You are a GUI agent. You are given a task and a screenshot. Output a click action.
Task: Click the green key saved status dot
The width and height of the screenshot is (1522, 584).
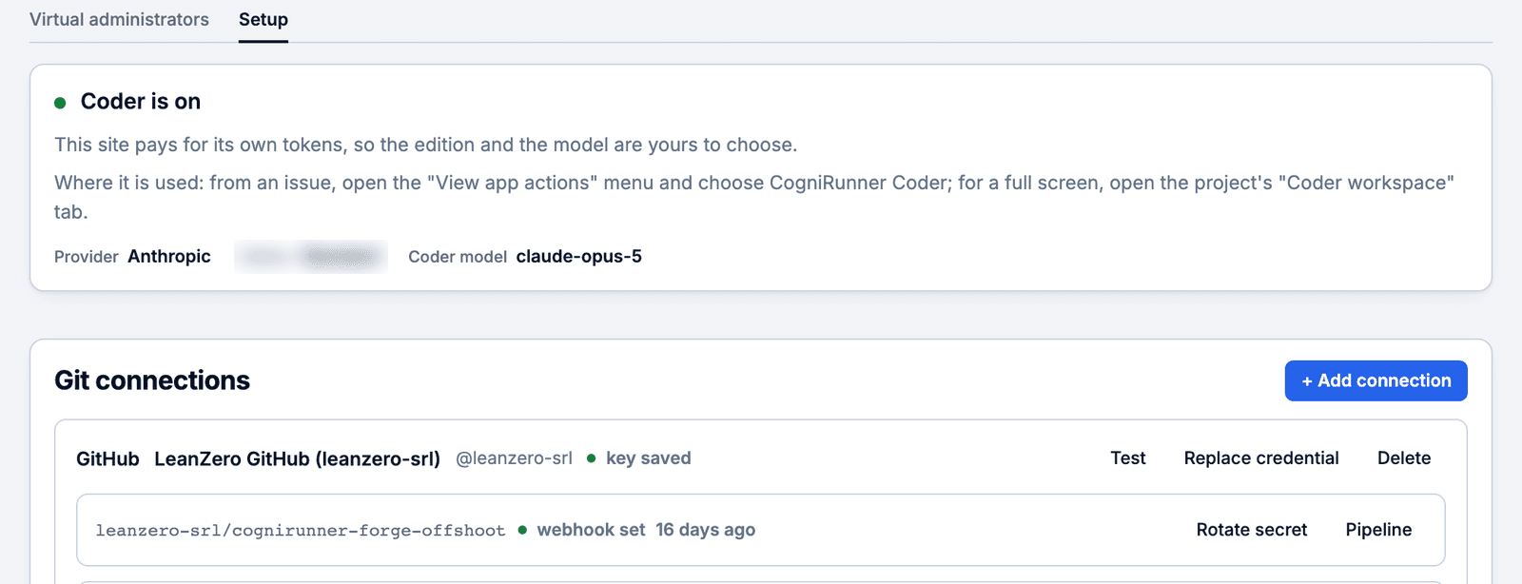click(x=591, y=458)
